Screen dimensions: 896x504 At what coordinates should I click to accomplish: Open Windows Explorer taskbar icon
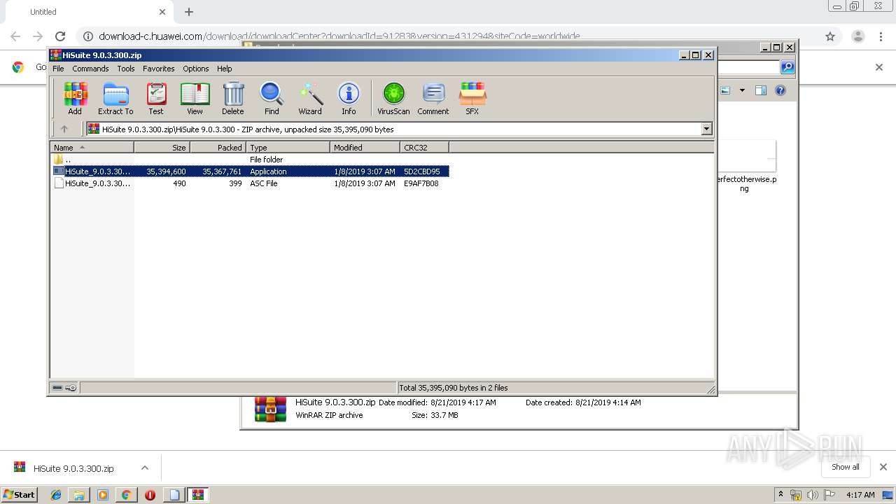[x=79, y=495]
